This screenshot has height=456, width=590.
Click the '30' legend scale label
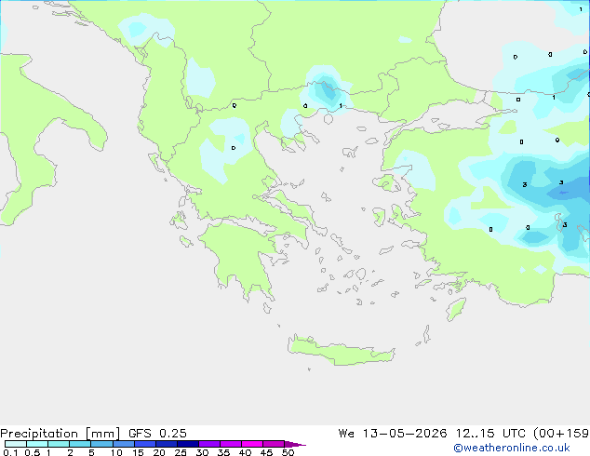[202, 452]
